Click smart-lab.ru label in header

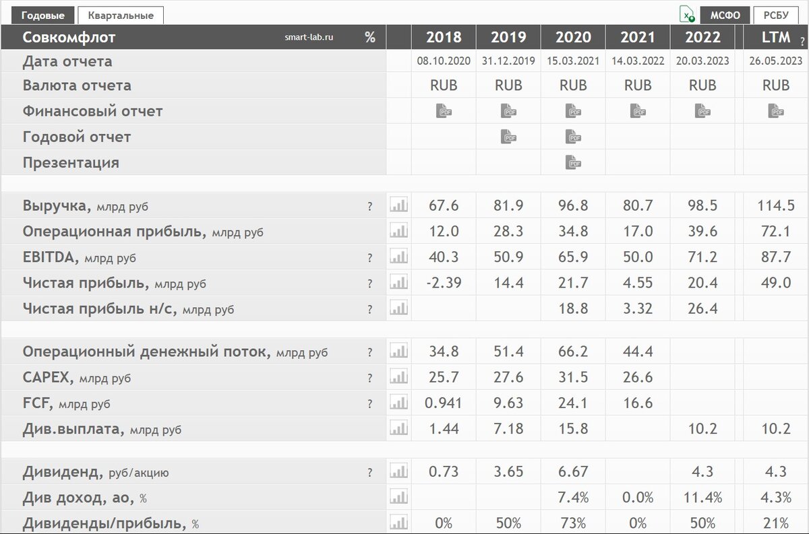pos(309,38)
